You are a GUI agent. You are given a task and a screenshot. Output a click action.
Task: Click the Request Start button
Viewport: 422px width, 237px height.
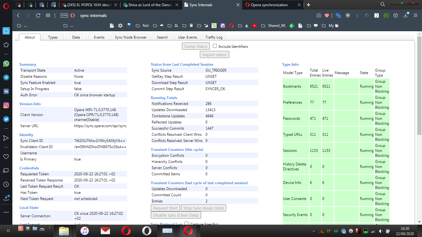(165, 208)
